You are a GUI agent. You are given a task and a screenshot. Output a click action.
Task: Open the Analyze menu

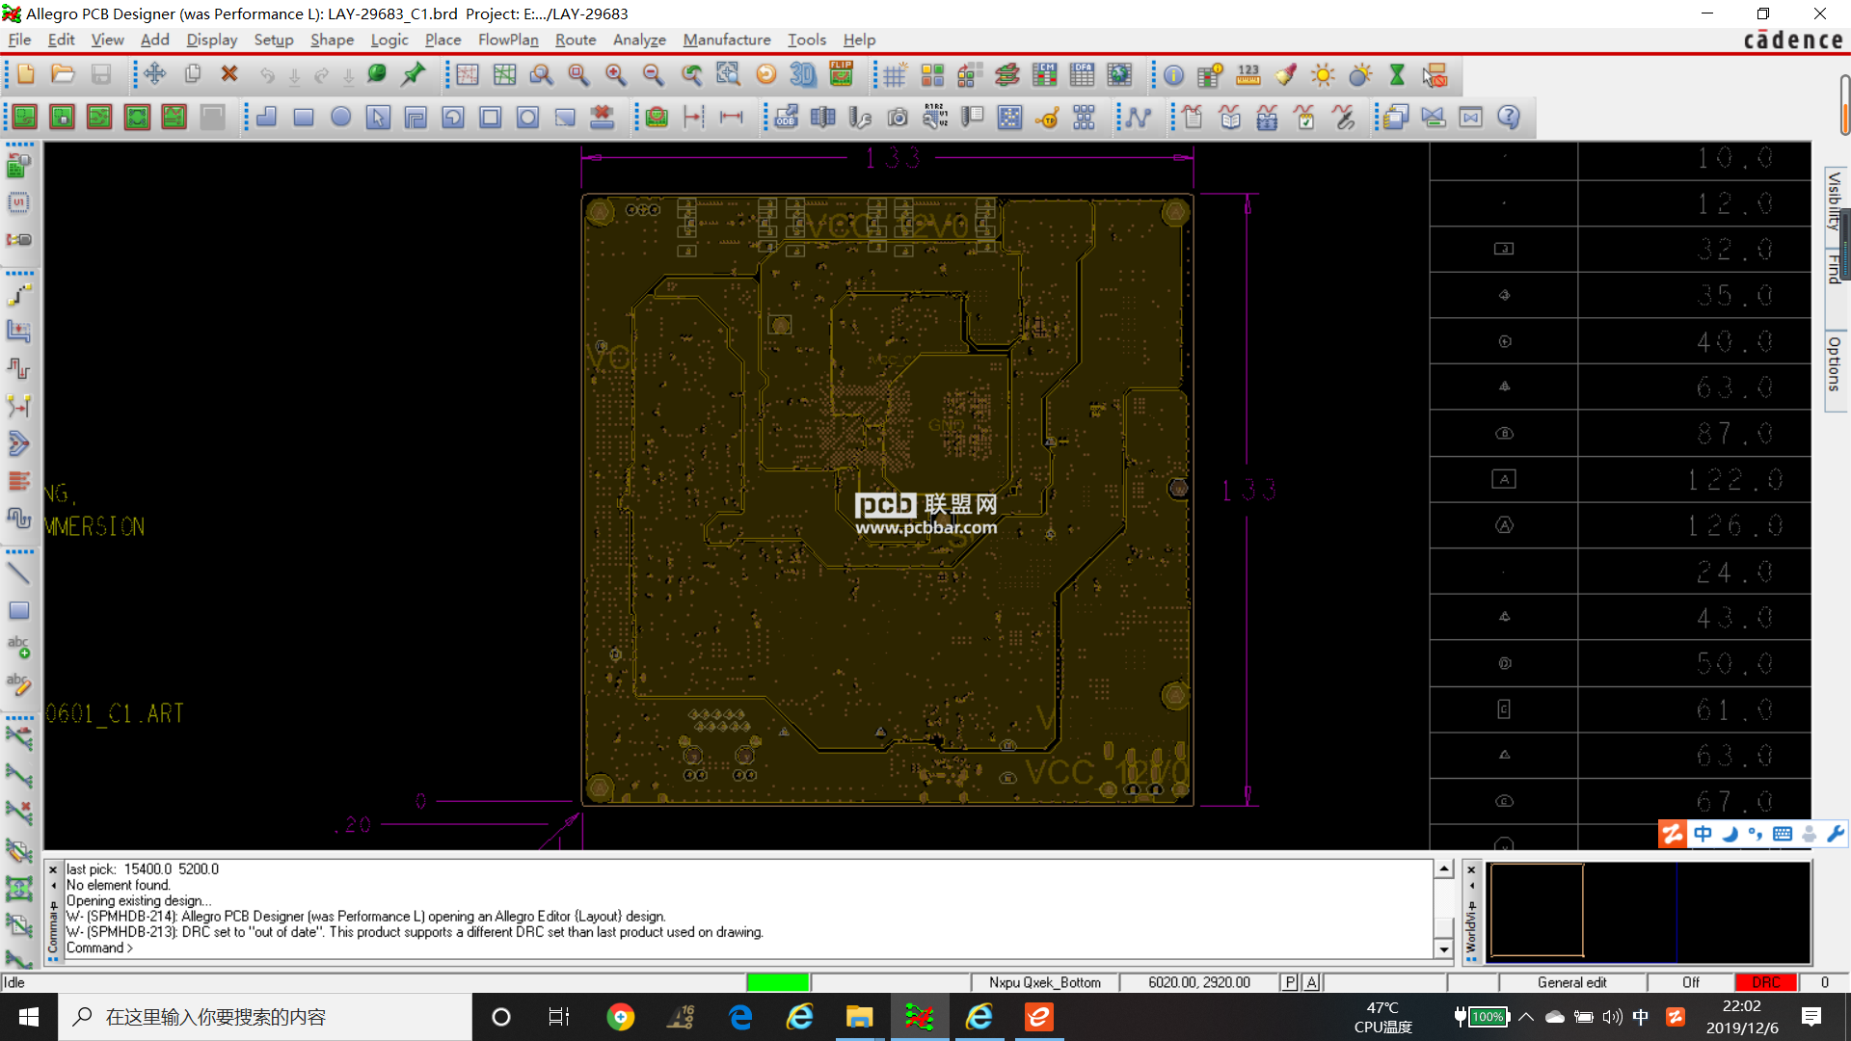coord(639,40)
